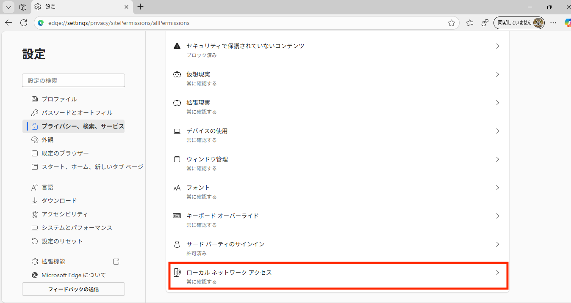Click the browser back arrow button
Viewport: 571px width, 303px height.
8,23
